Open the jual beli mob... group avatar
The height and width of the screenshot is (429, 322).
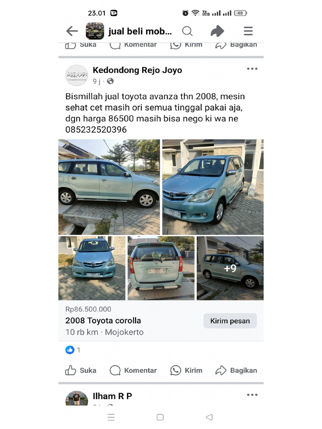95,31
